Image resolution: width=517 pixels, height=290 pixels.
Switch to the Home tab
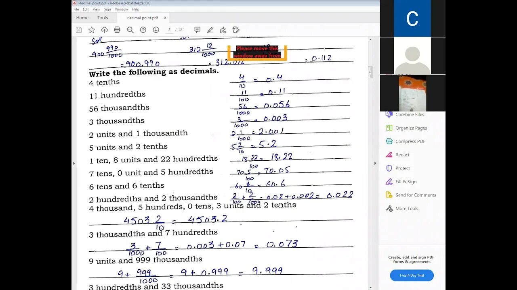[x=82, y=18]
